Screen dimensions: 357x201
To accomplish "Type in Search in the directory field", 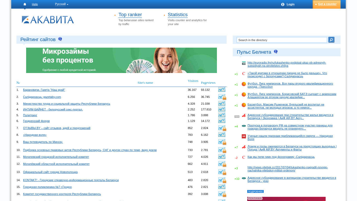I will pos(281,40).
